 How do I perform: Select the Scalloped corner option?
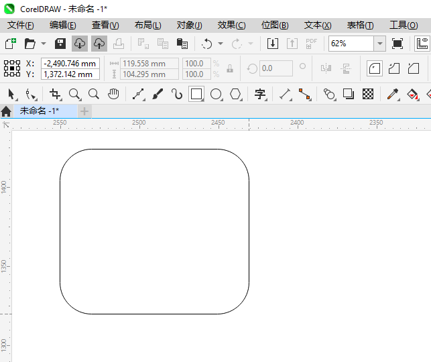[x=394, y=68]
